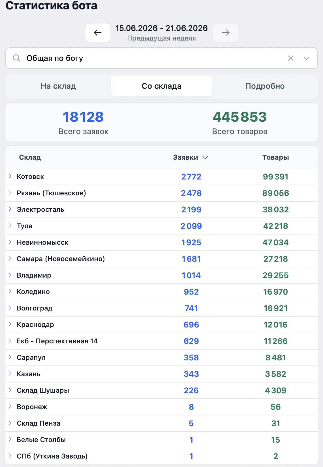The image size is (323, 467).
Task: Click Краснодар requests value 696
Action: click(x=191, y=325)
